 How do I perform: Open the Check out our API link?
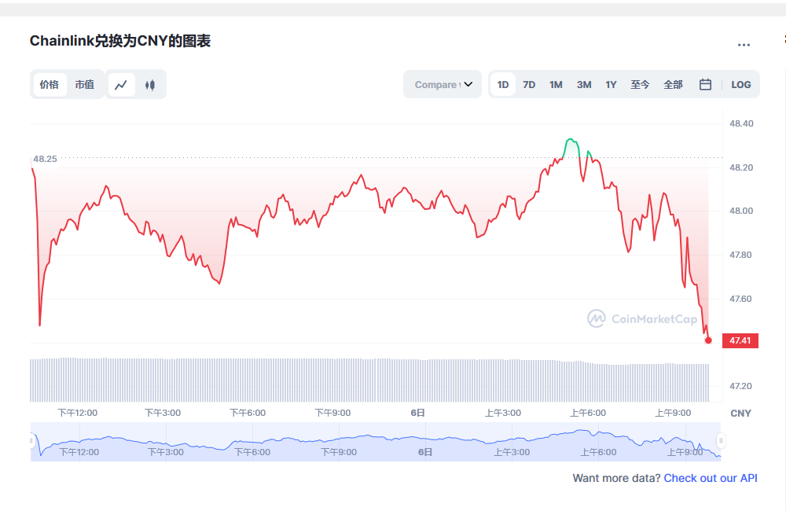711,478
